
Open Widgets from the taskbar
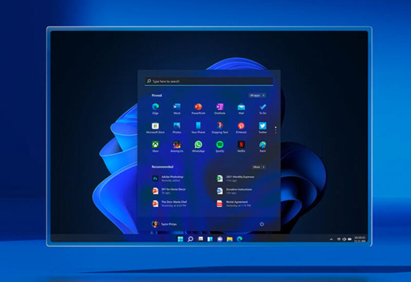[210, 239]
